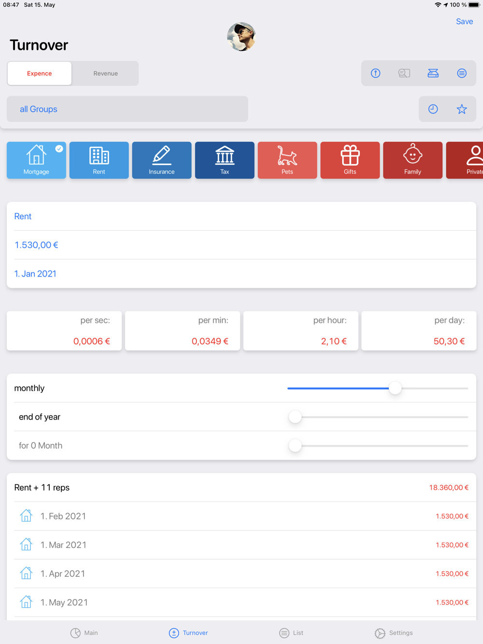Tap the 18.360,00 € total amount
The image size is (483, 644).
tap(449, 488)
